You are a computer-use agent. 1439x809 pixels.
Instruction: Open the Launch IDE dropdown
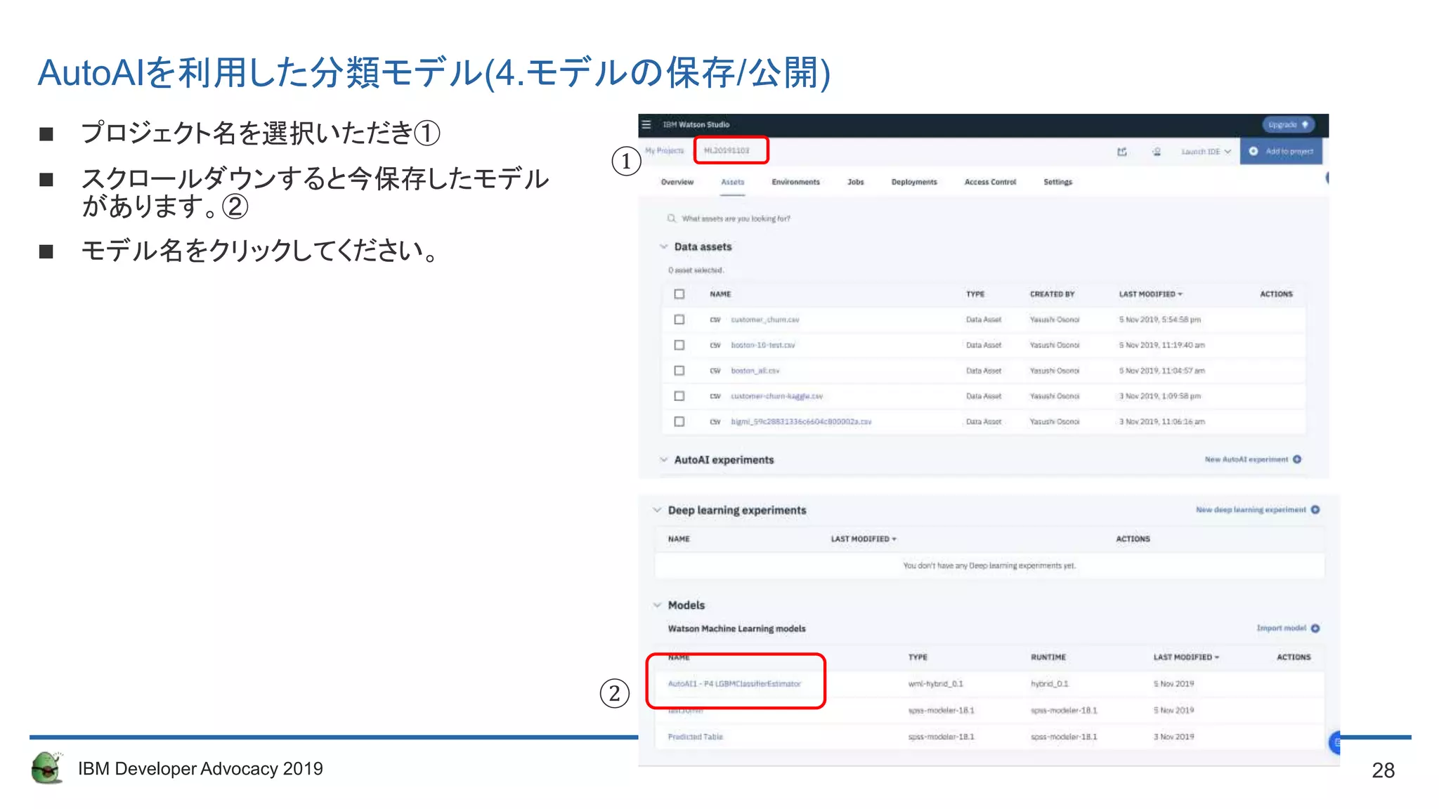(1206, 152)
